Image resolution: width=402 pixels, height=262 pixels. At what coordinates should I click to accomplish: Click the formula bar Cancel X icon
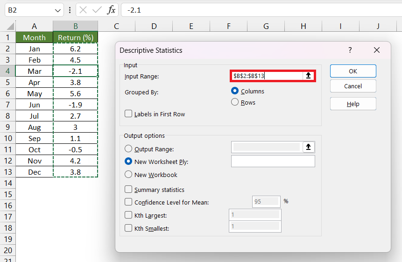[x=83, y=10]
